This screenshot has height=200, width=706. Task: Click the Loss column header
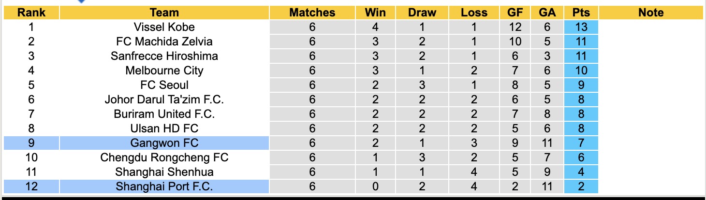pos(473,13)
